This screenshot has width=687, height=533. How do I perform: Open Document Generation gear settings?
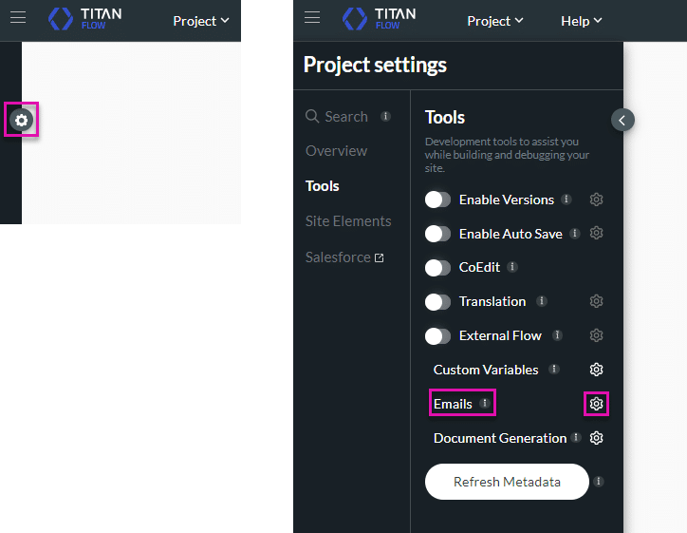tap(596, 438)
